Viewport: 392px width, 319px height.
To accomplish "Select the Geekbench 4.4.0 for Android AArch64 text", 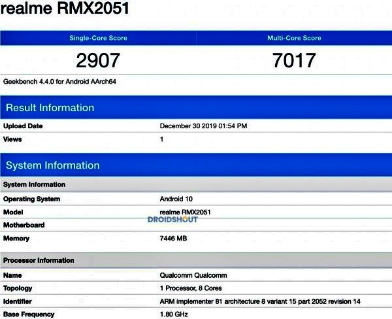I will [x=59, y=82].
